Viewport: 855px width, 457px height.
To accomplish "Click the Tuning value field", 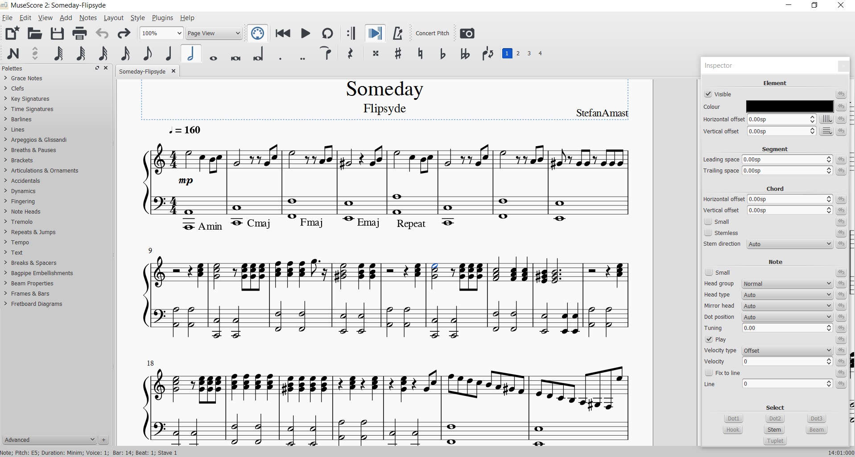I will pos(787,328).
